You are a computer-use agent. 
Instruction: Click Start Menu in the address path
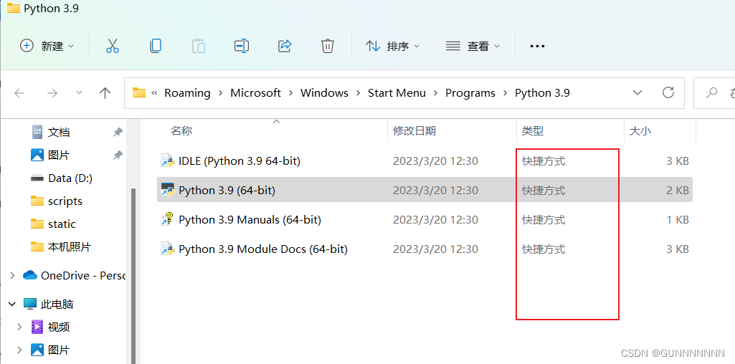[x=397, y=92]
